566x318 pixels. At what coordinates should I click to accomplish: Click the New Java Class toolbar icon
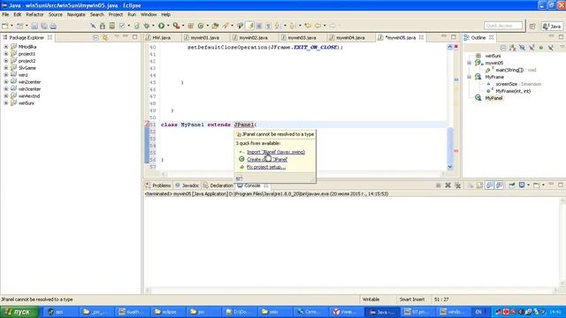201,26
